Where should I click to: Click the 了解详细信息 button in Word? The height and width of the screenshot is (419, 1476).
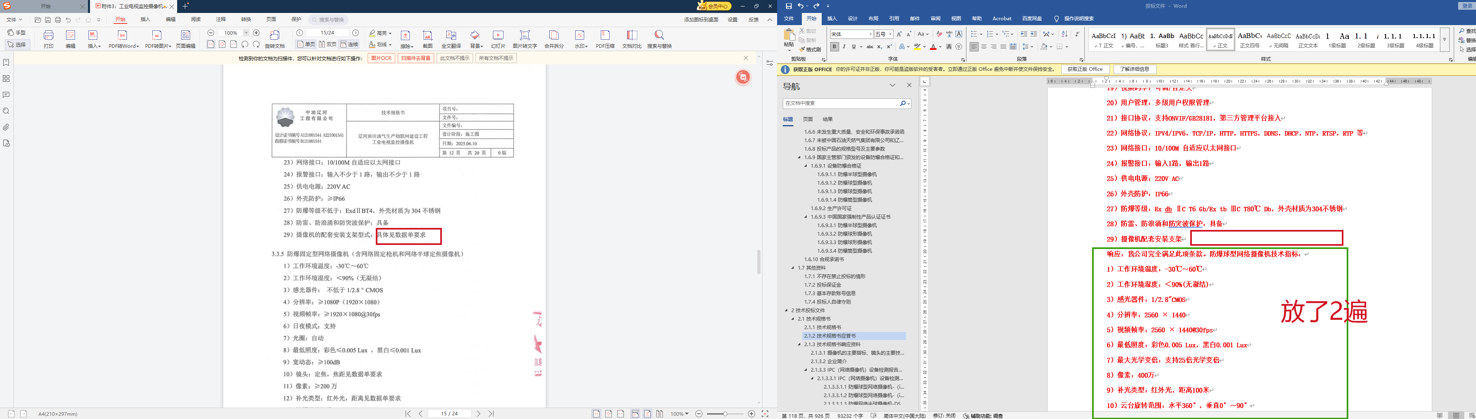pos(1135,69)
